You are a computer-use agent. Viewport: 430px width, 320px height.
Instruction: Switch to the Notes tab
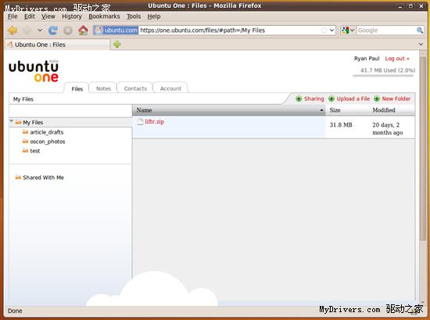coord(103,88)
